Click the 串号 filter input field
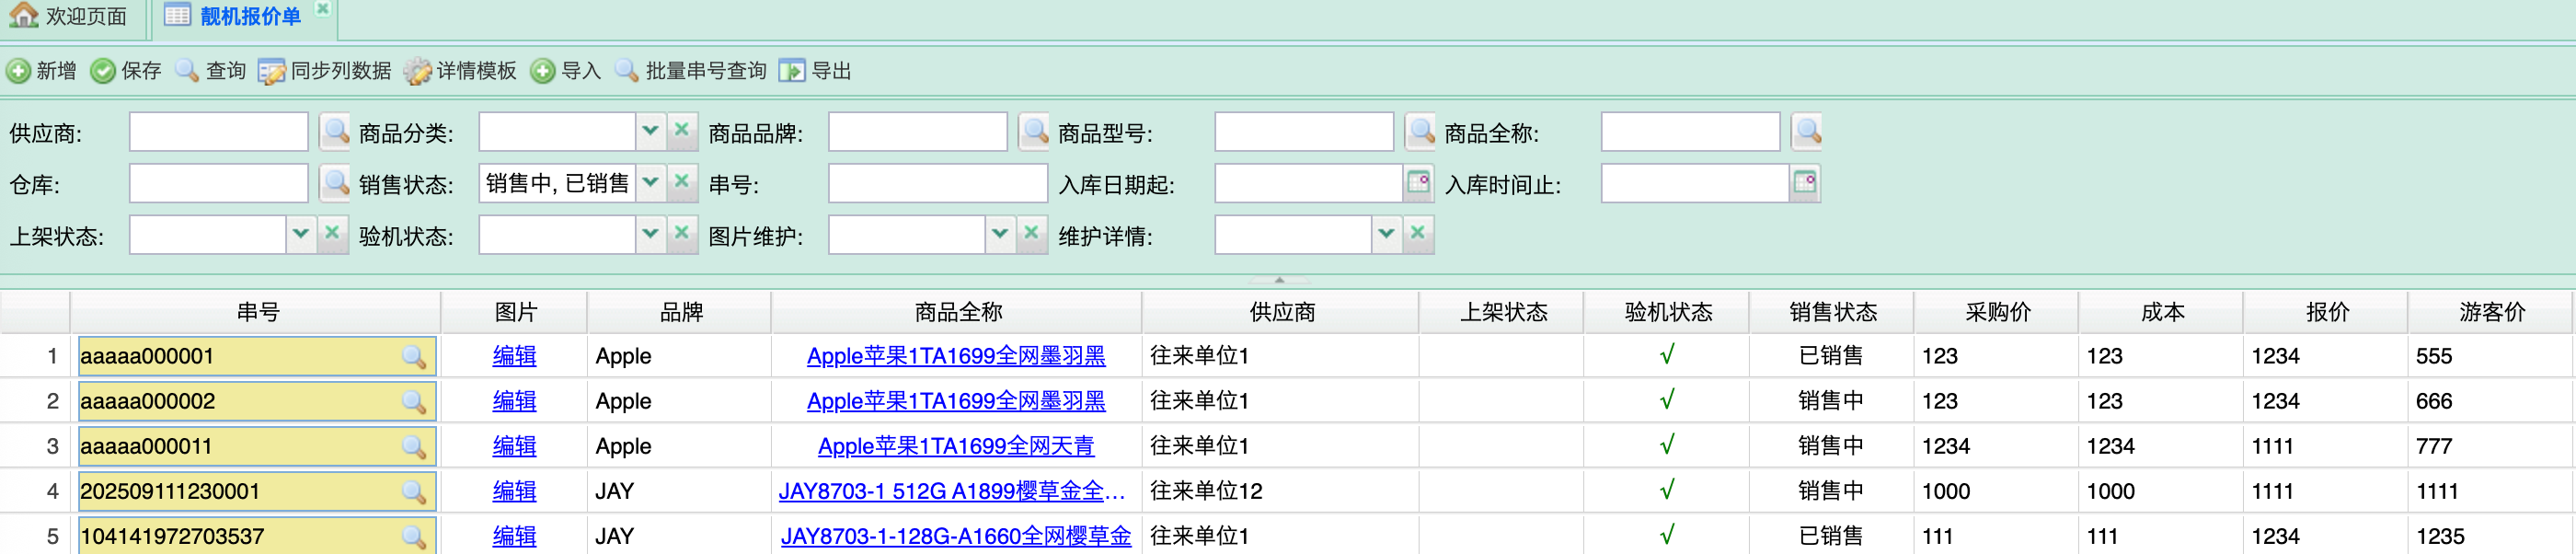The image size is (2576, 554). click(x=937, y=184)
